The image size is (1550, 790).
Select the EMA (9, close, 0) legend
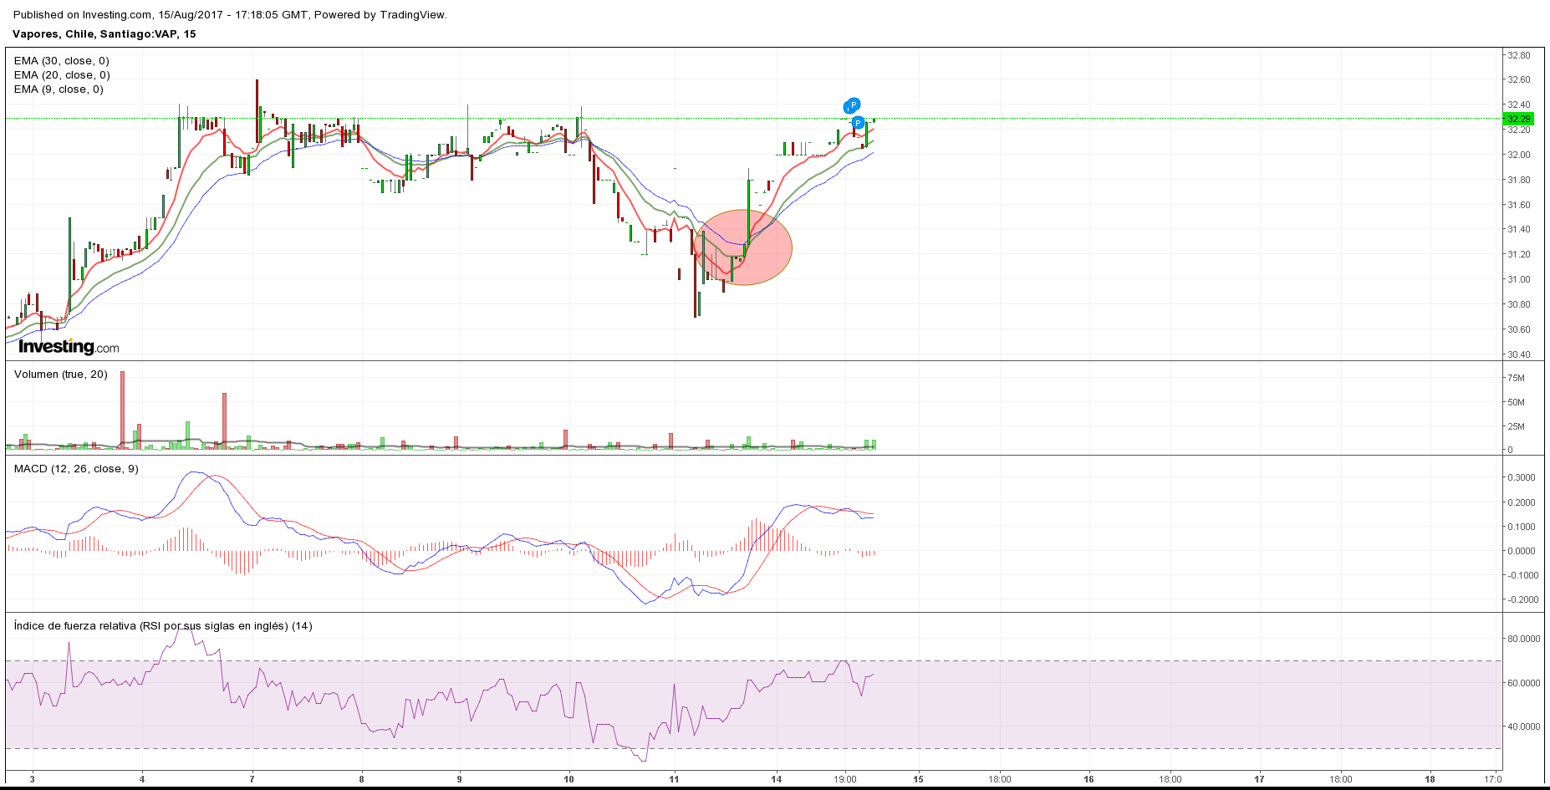tap(59, 89)
